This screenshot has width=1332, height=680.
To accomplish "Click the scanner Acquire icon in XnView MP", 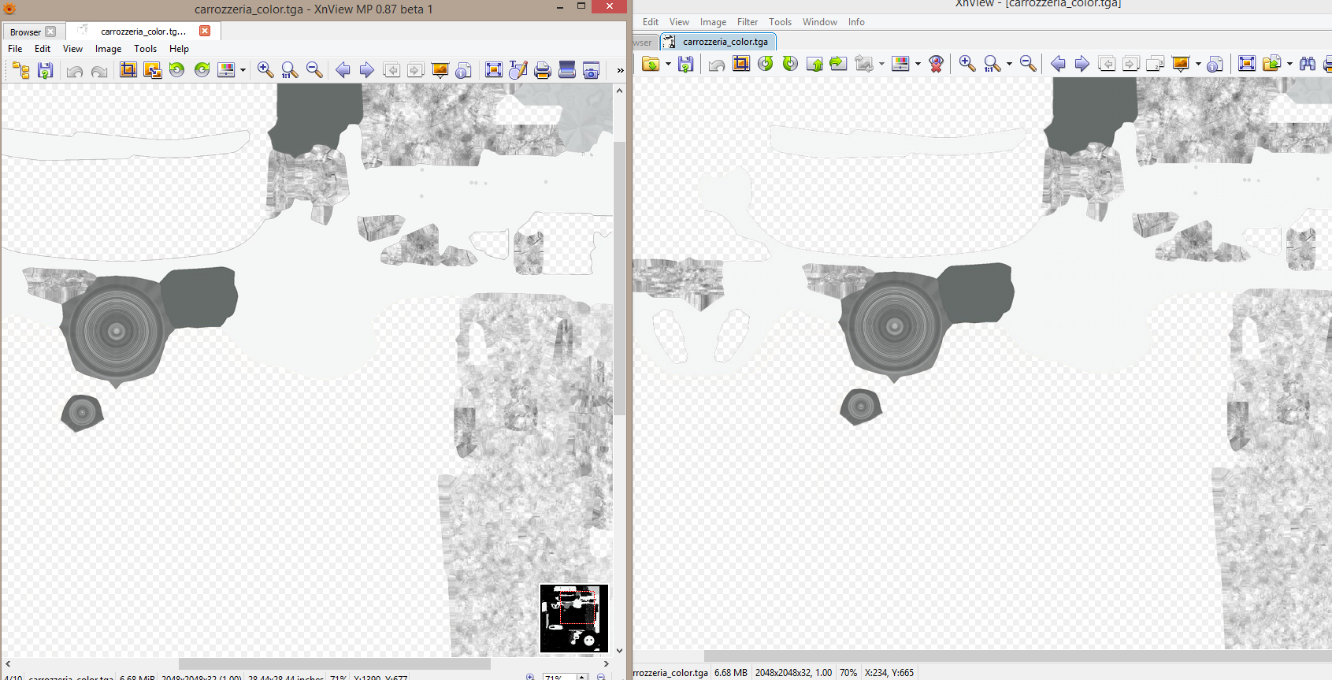I will (566, 70).
